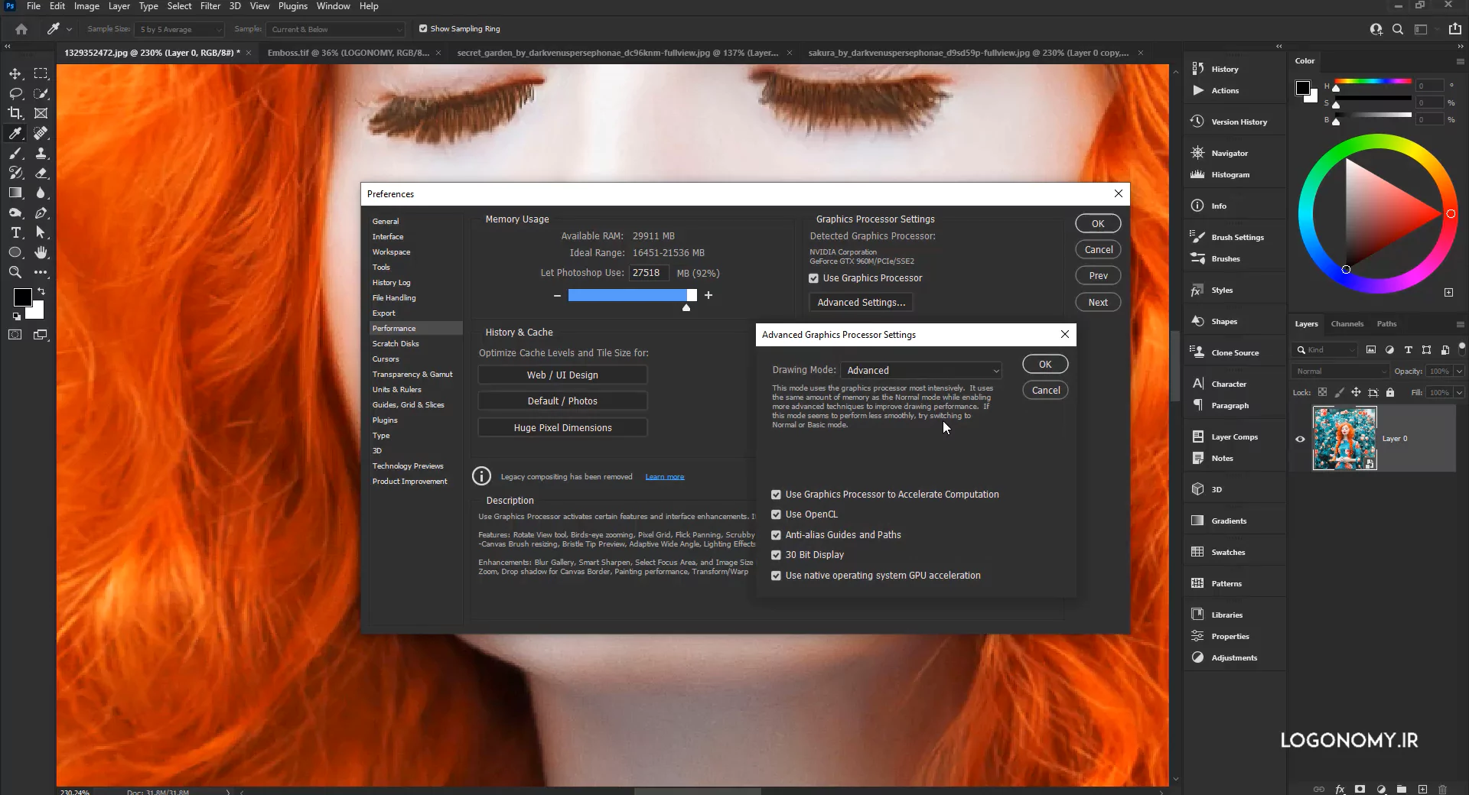Uncheck Use Graphics Processor

tap(814, 278)
